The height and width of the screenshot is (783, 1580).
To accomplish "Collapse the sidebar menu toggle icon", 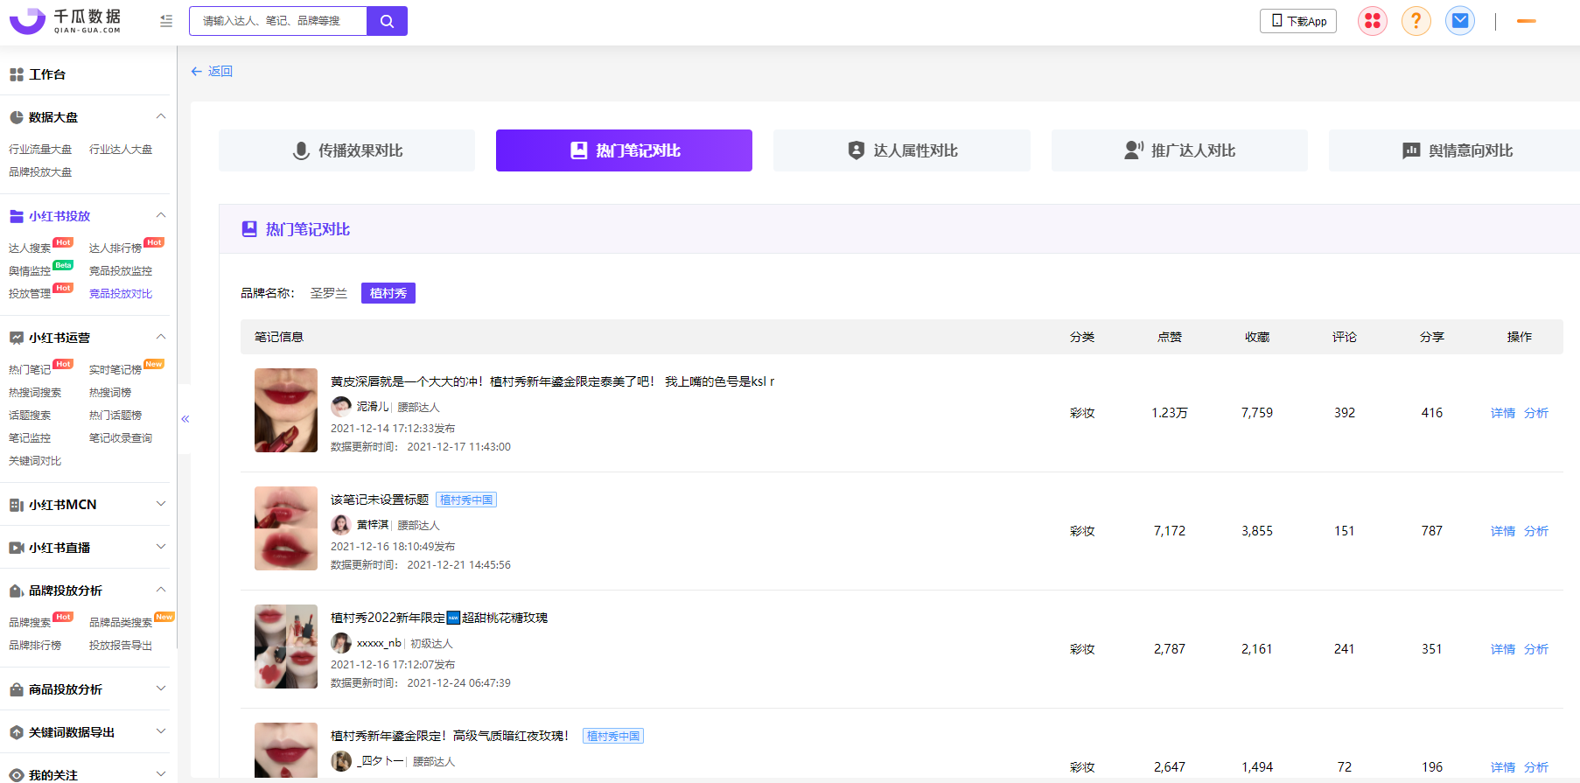I will pos(166,21).
